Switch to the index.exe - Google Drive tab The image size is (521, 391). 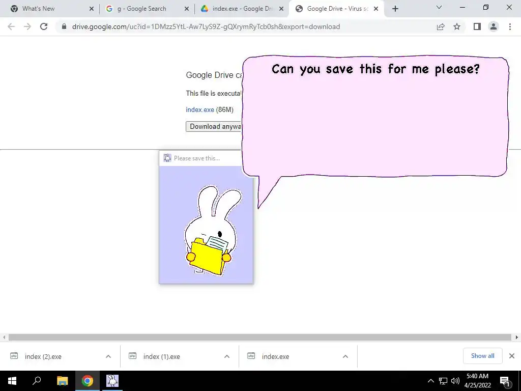[241, 9]
